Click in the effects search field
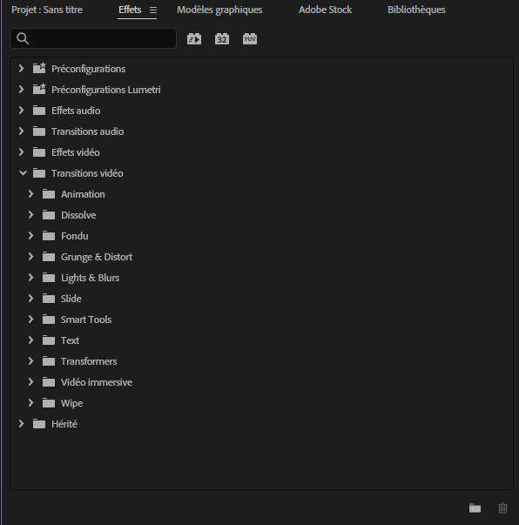519x525 pixels. (x=93, y=38)
